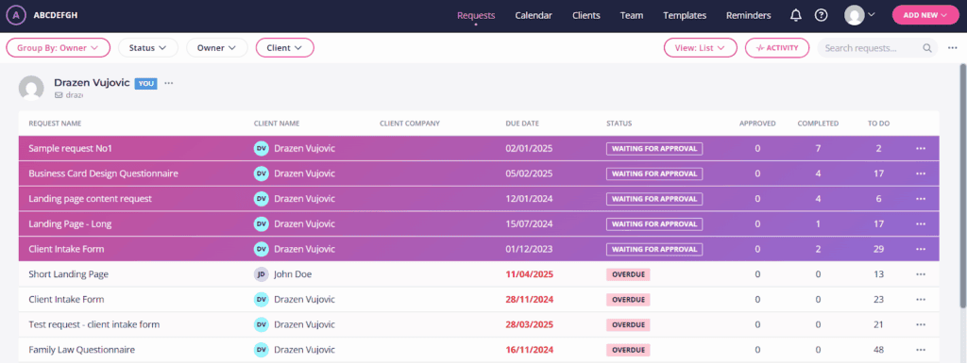Sort by REQUEST NAME column header
The height and width of the screenshot is (363, 967).
coord(55,124)
